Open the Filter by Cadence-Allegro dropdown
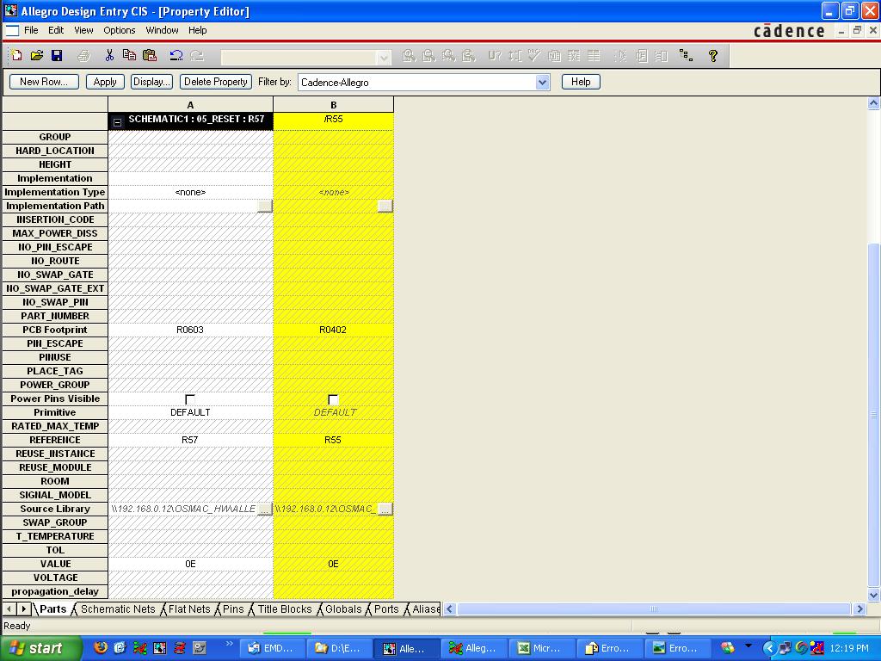The width and height of the screenshot is (881, 661). [542, 83]
